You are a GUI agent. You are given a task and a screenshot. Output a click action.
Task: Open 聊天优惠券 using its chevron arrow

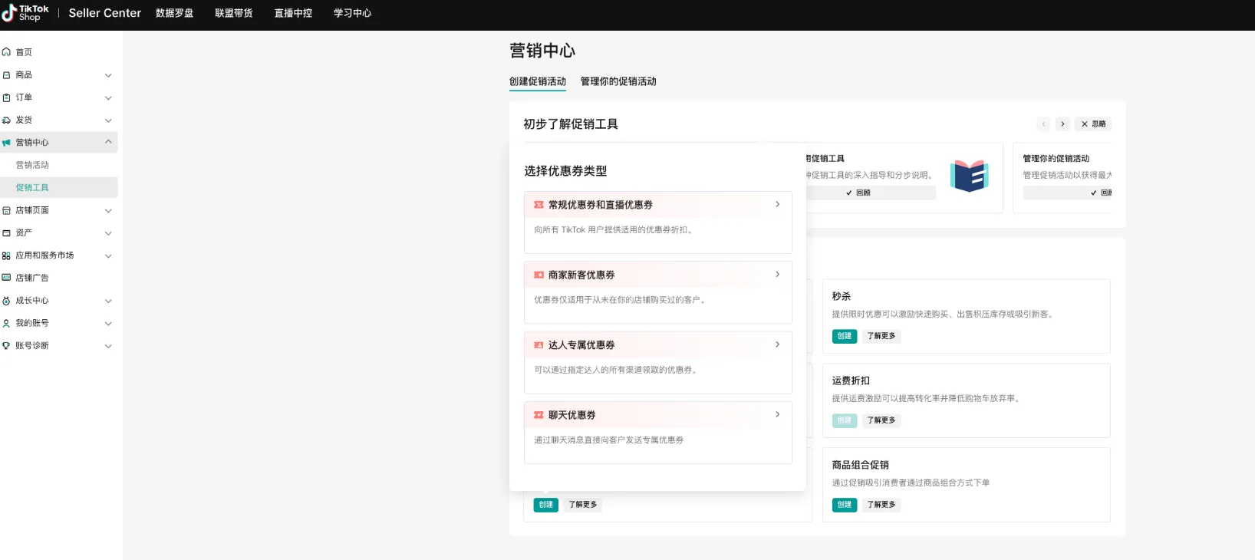click(x=777, y=415)
